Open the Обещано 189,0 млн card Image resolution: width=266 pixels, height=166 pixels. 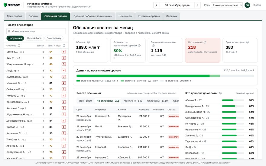click(x=90, y=50)
